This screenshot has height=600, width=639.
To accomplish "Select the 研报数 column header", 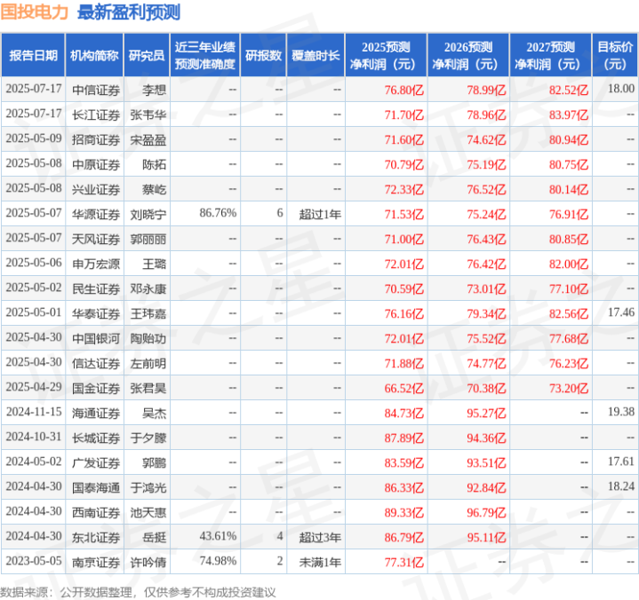I will pyautogui.click(x=263, y=55).
